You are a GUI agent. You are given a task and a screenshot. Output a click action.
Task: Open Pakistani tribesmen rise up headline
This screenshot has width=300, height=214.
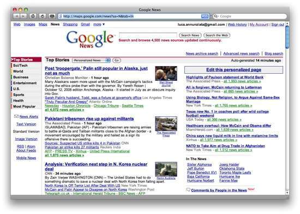coord(89,118)
